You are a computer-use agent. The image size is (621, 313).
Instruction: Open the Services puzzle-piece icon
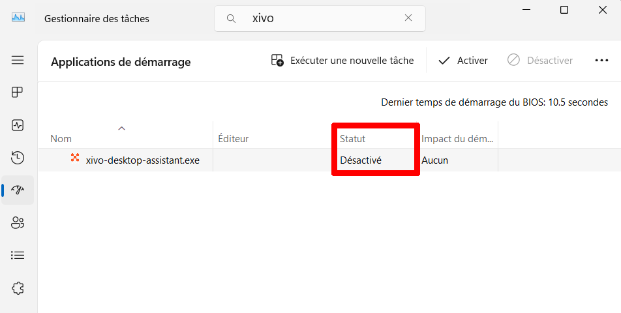point(18,288)
